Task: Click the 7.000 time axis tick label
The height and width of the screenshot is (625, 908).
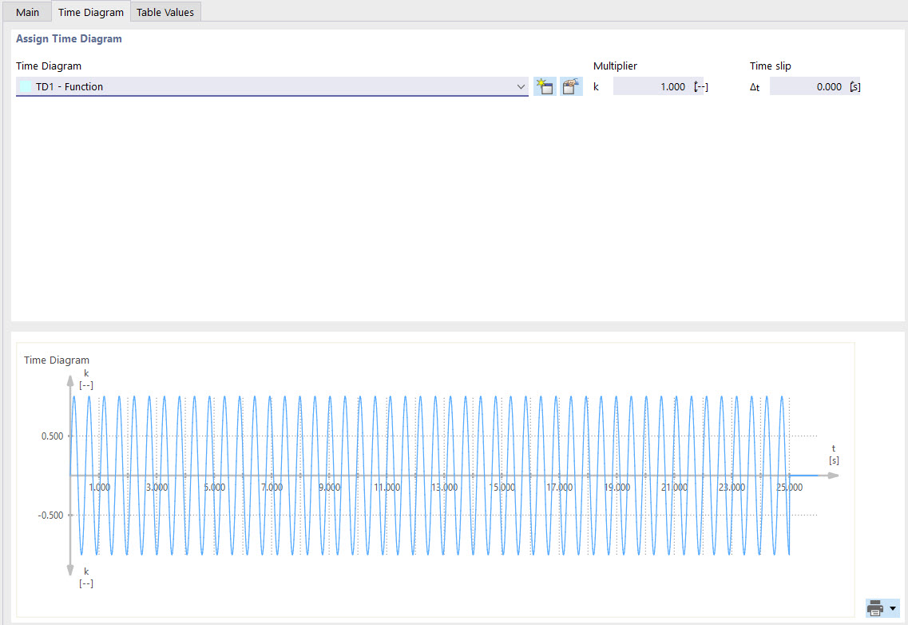Action: [x=272, y=487]
